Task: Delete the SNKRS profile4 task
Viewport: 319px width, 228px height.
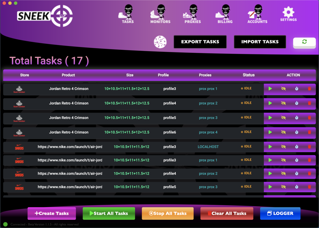Action: tap(309, 173)
